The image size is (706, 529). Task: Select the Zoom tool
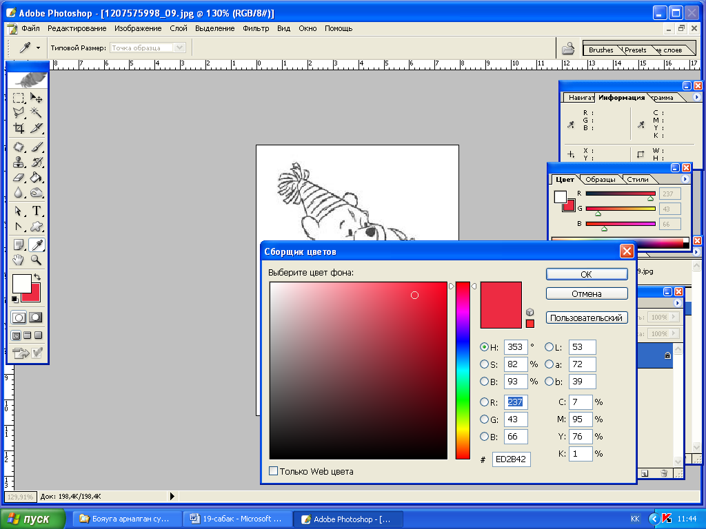[x=36, y=260]
